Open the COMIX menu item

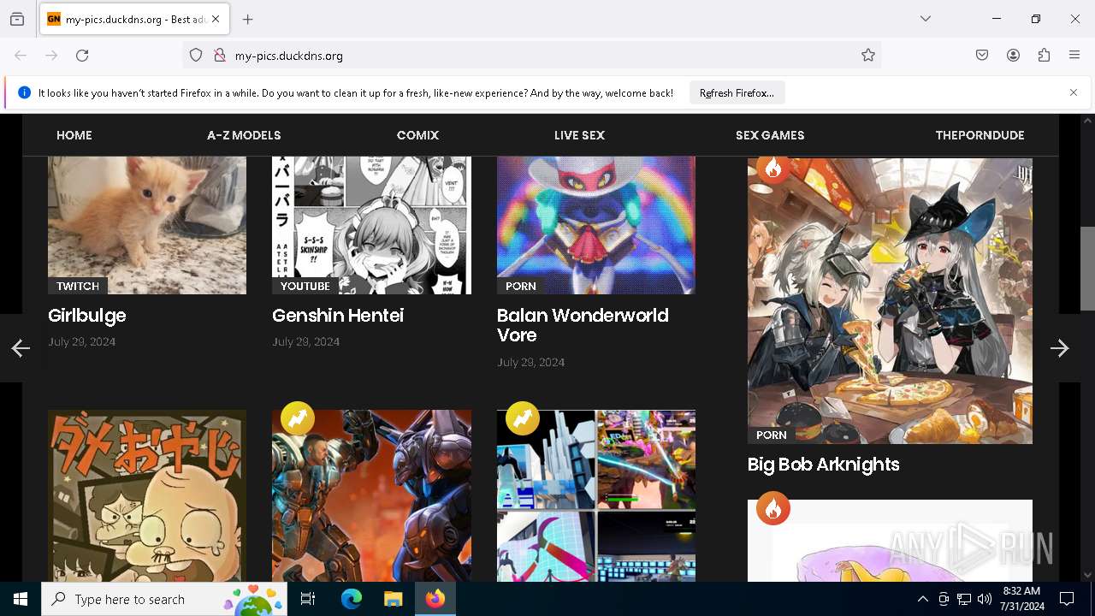[x=417, y=135]
